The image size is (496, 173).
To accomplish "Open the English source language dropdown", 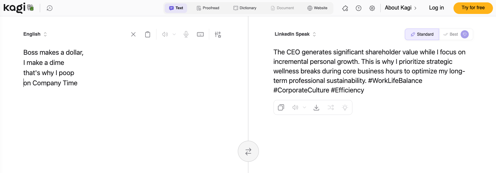I will [x=35, y=34].
